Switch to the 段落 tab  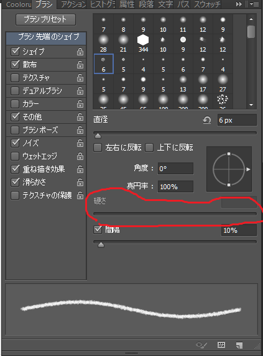point(146,4)
